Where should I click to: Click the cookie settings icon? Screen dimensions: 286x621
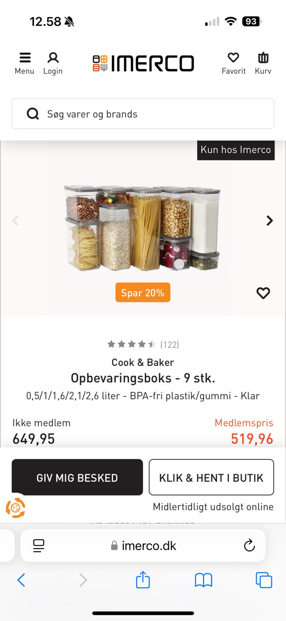coord(15,508)
